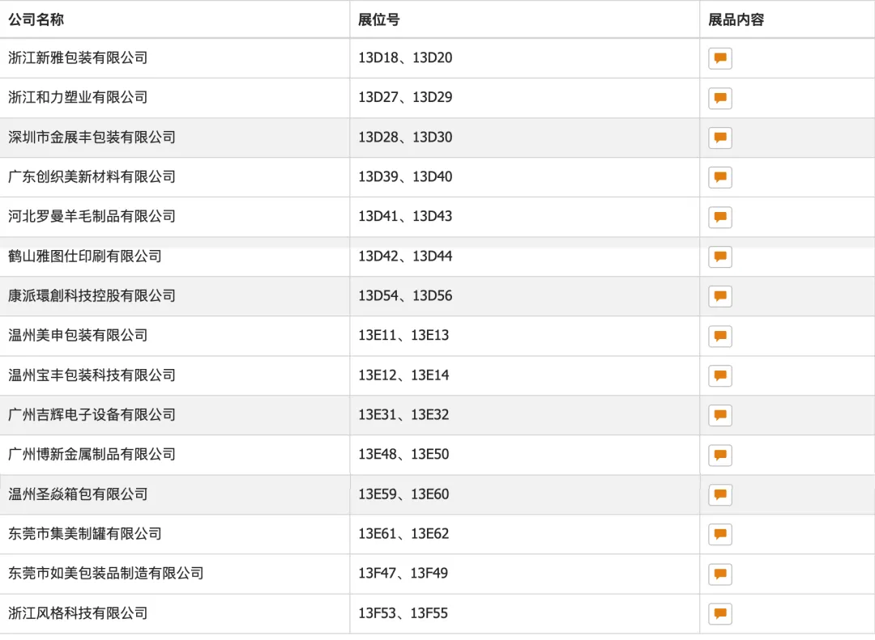Viewport: 875px width, 640px height.
Task: Click booth number 13E11、13E13
Action: (x=403, y=335)
